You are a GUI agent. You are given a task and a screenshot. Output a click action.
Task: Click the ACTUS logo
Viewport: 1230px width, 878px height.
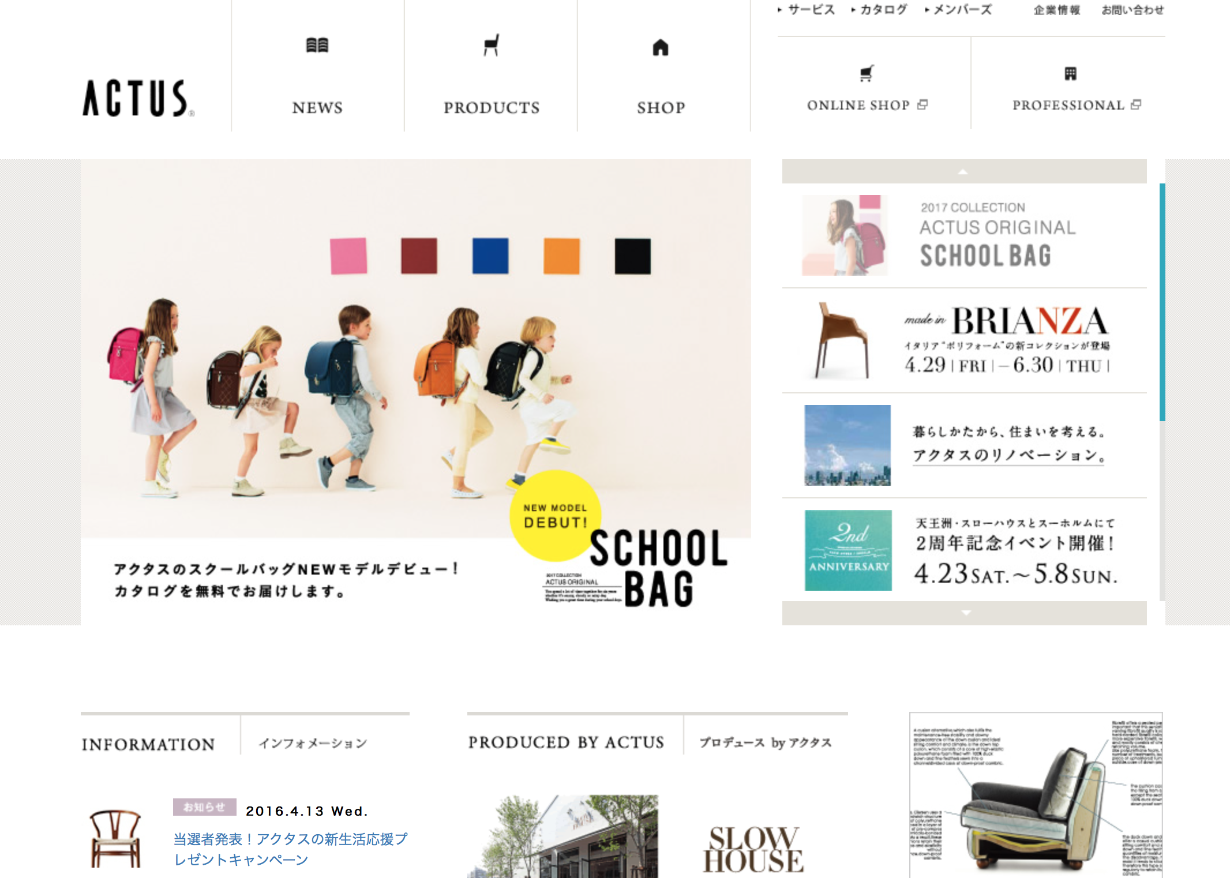point(138,98)
